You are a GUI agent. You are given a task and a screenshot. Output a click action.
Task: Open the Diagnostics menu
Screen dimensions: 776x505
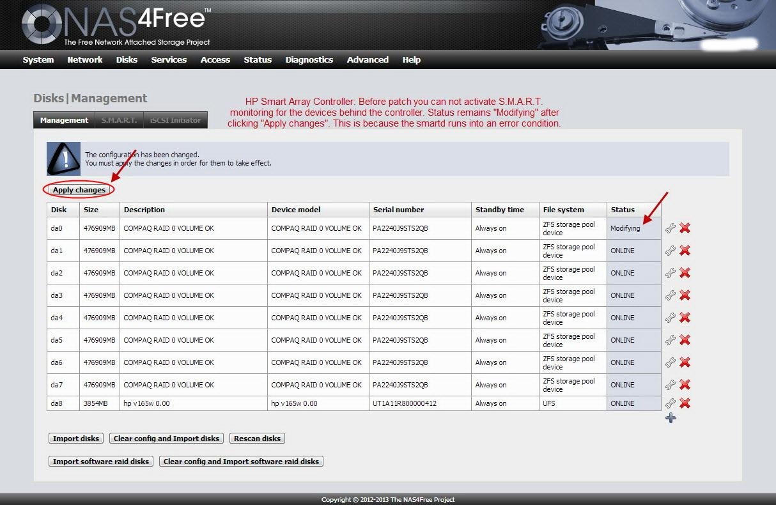pyautogui.click(x=309, y=59)
